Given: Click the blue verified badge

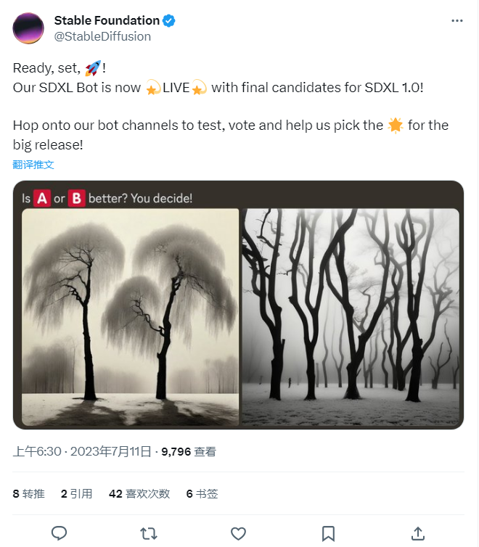Looking at the screenshot, I should [168, 20].
